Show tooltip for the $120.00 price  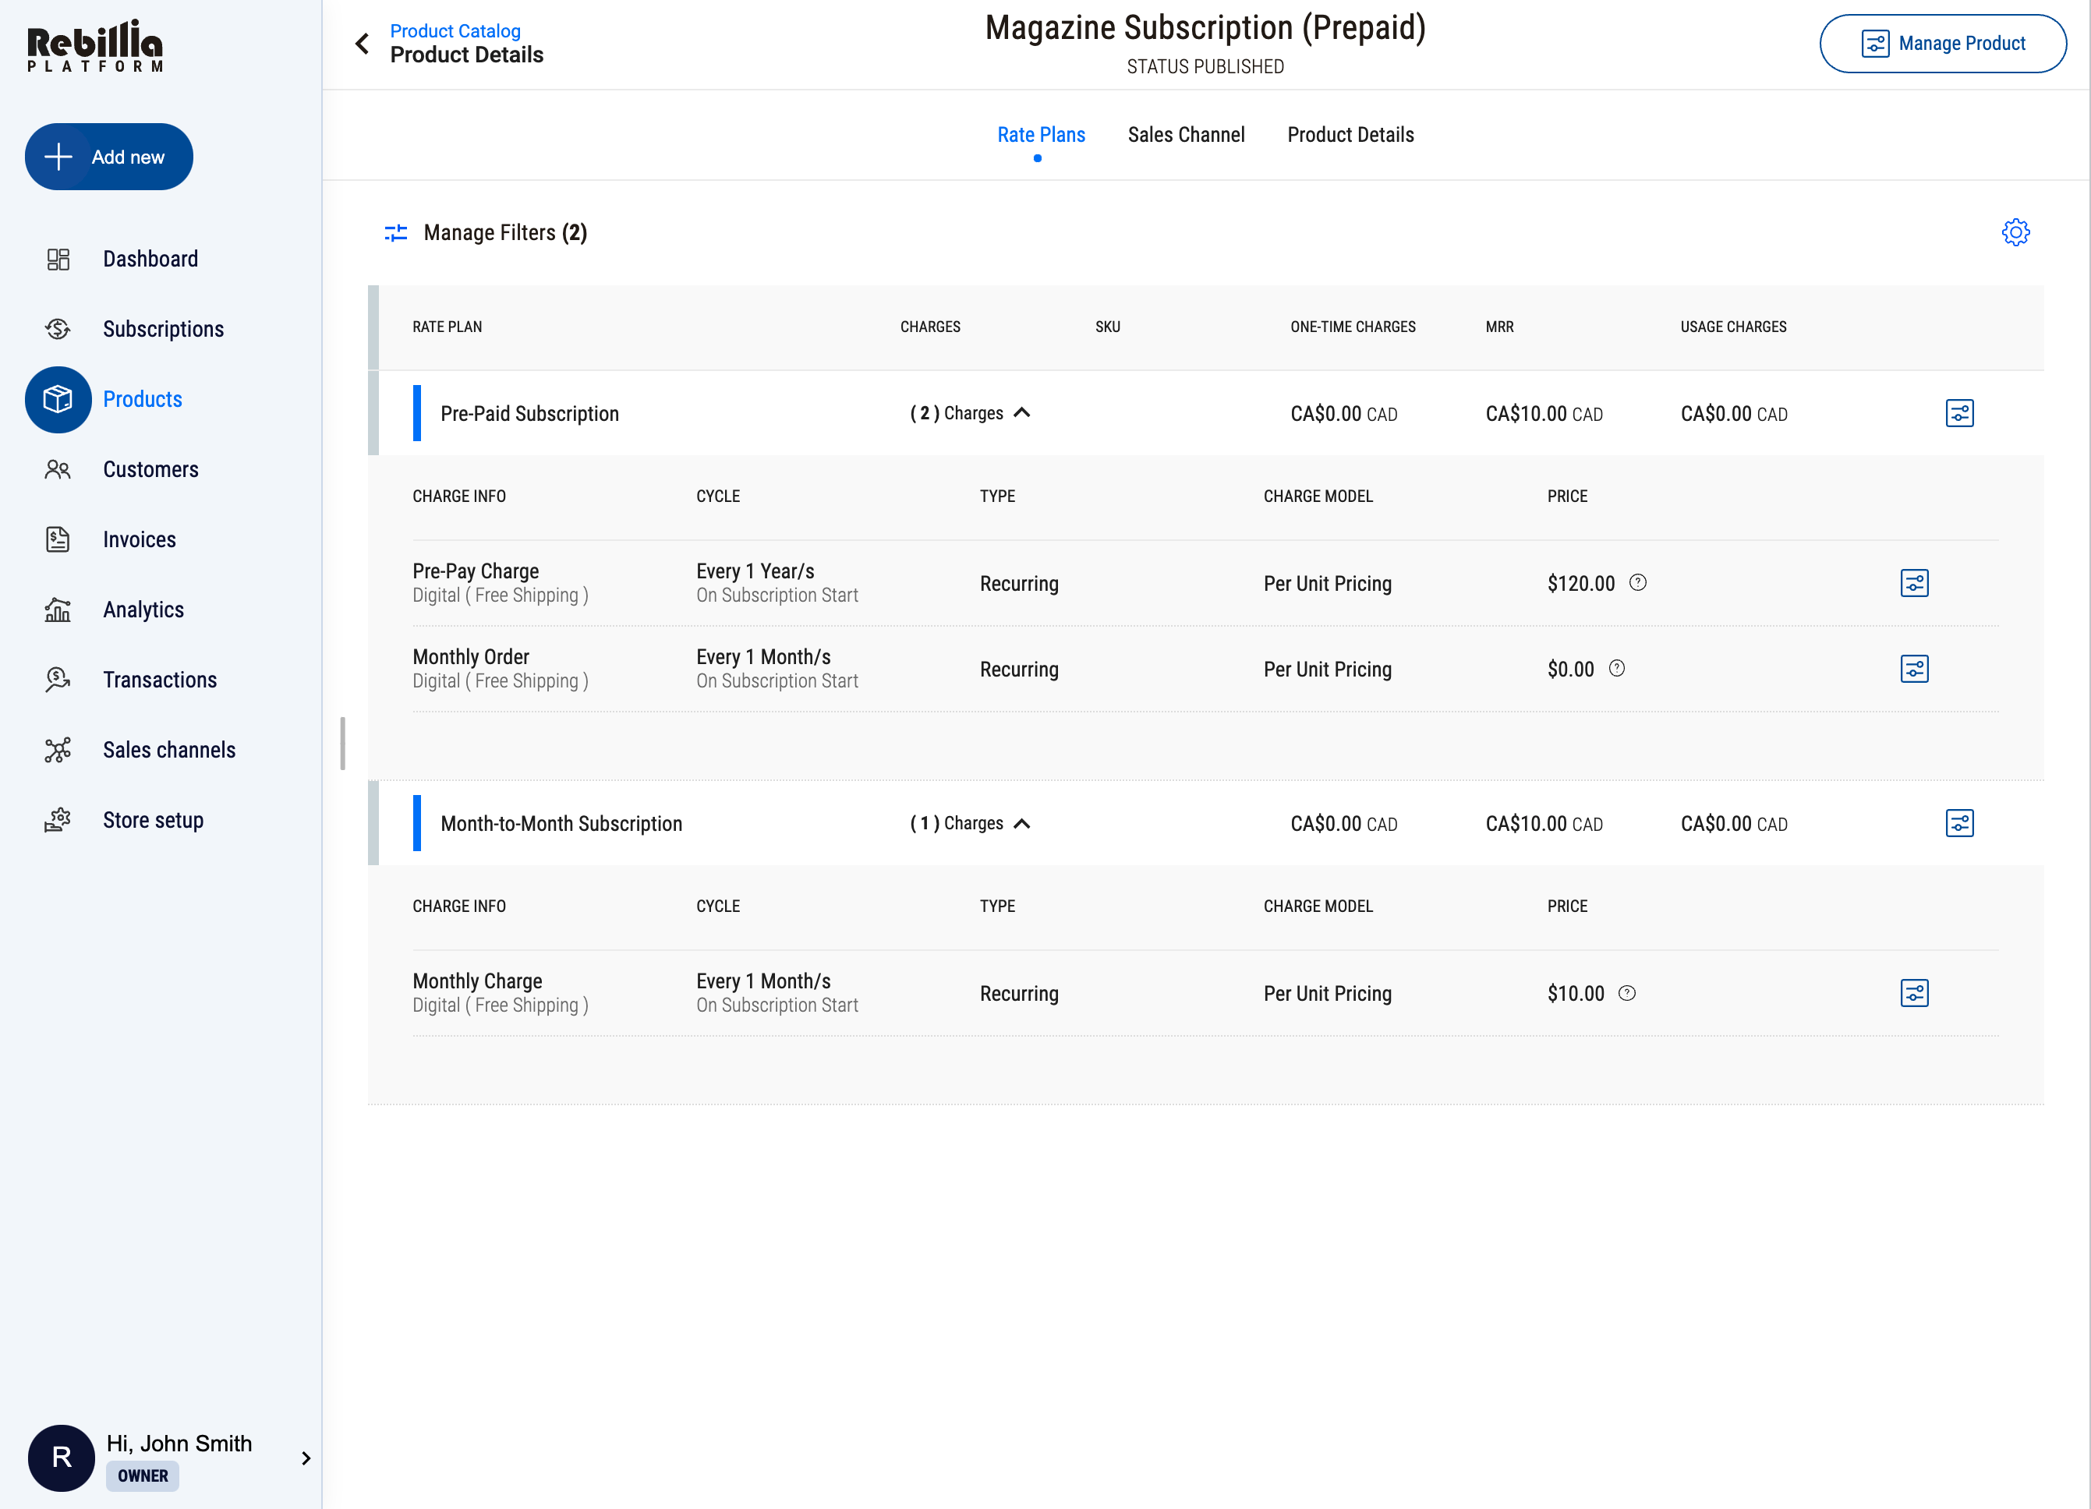coord(1637,582)
